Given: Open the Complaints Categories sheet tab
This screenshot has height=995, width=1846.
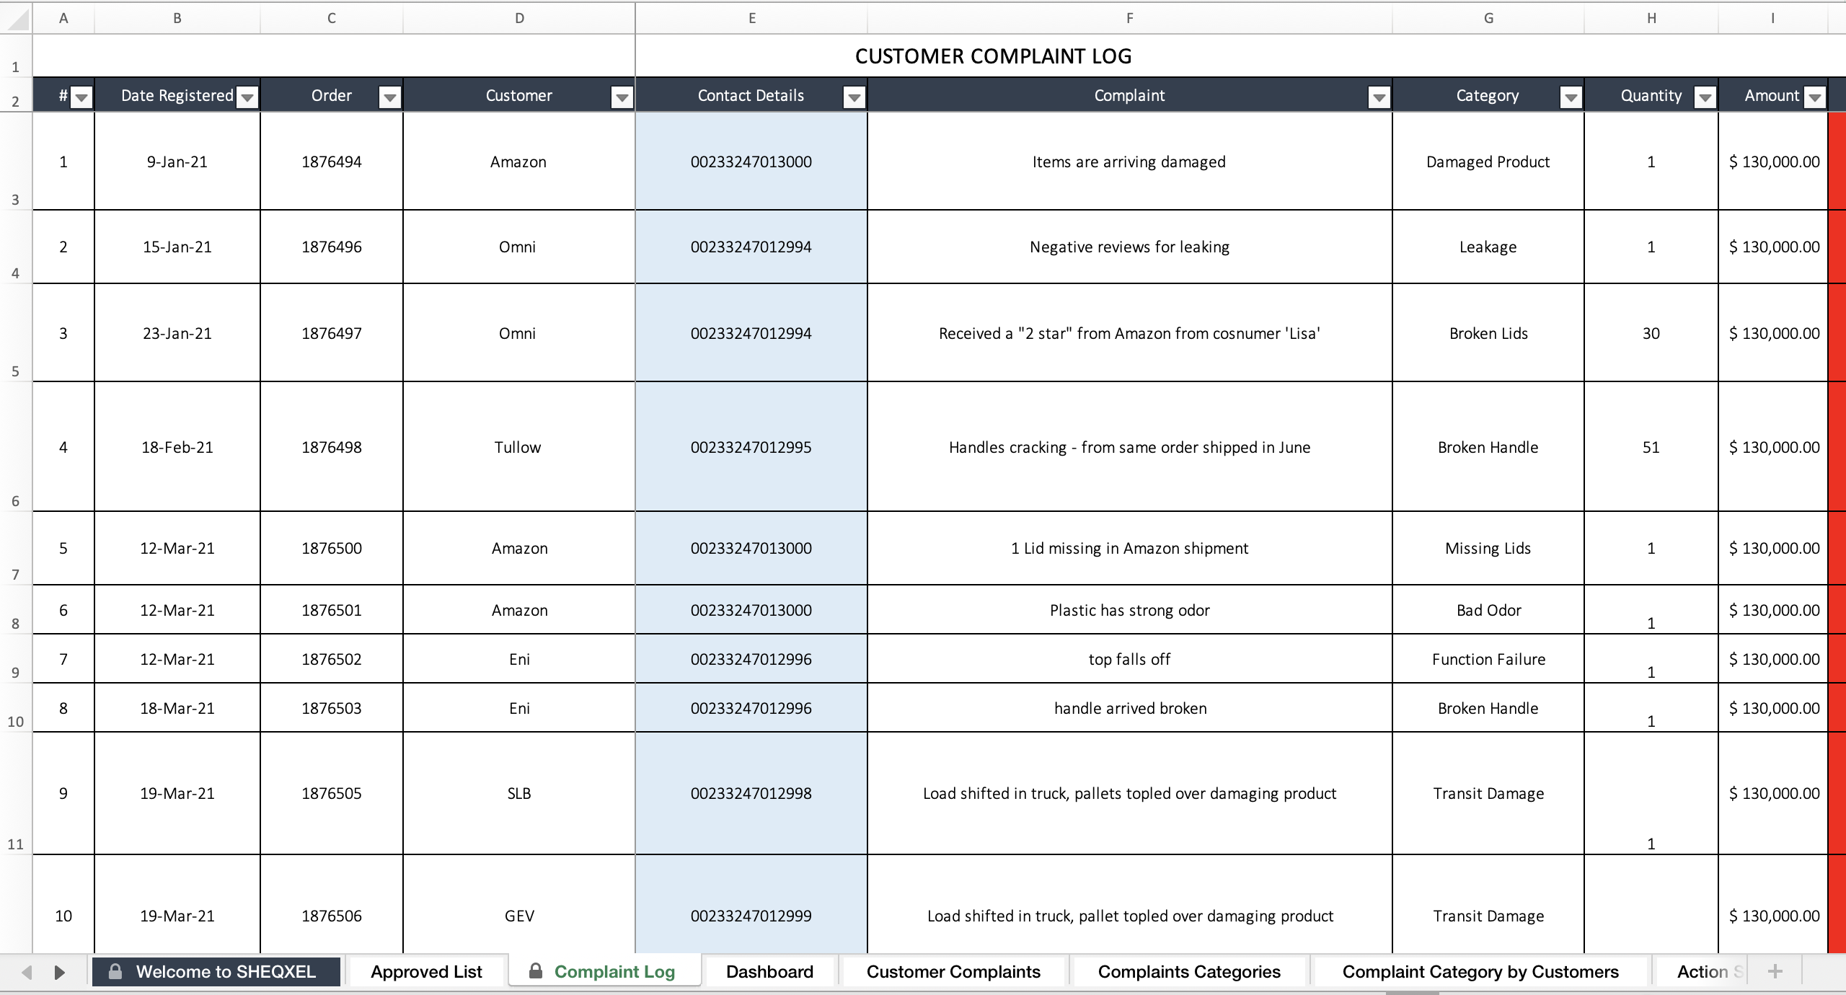Looking at the screenshot, I should pyautogui.click(x=1189, y=972).
